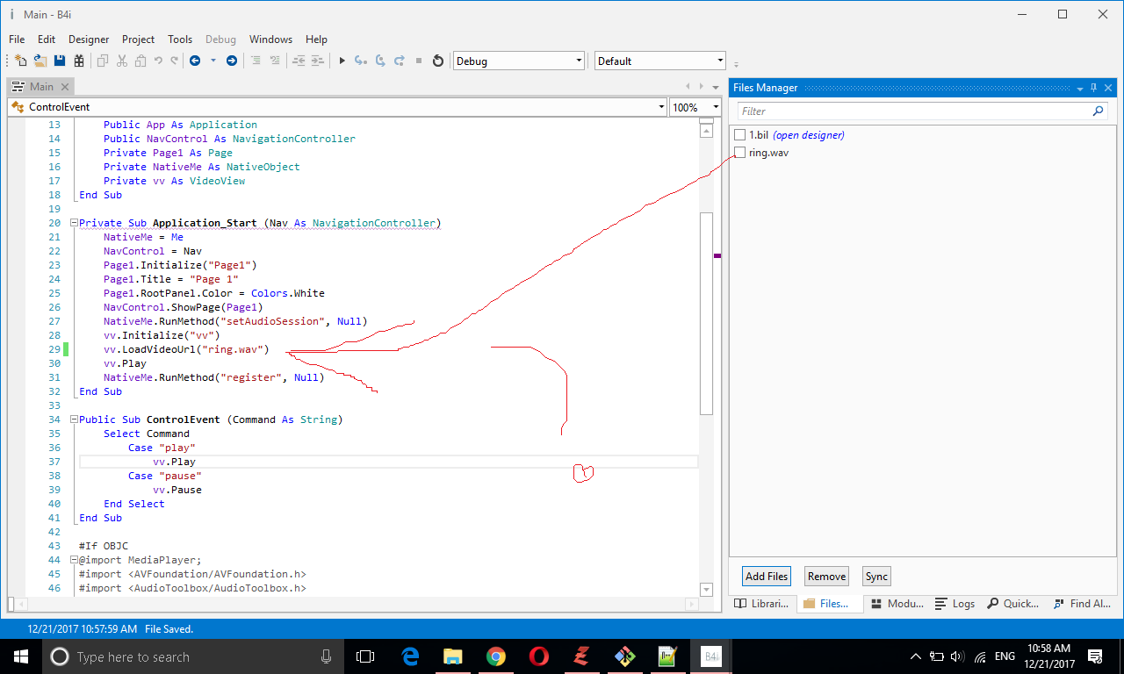Click the Navigate Forward arrow icon
The image size is (1124, 674).
coord(232,61)
